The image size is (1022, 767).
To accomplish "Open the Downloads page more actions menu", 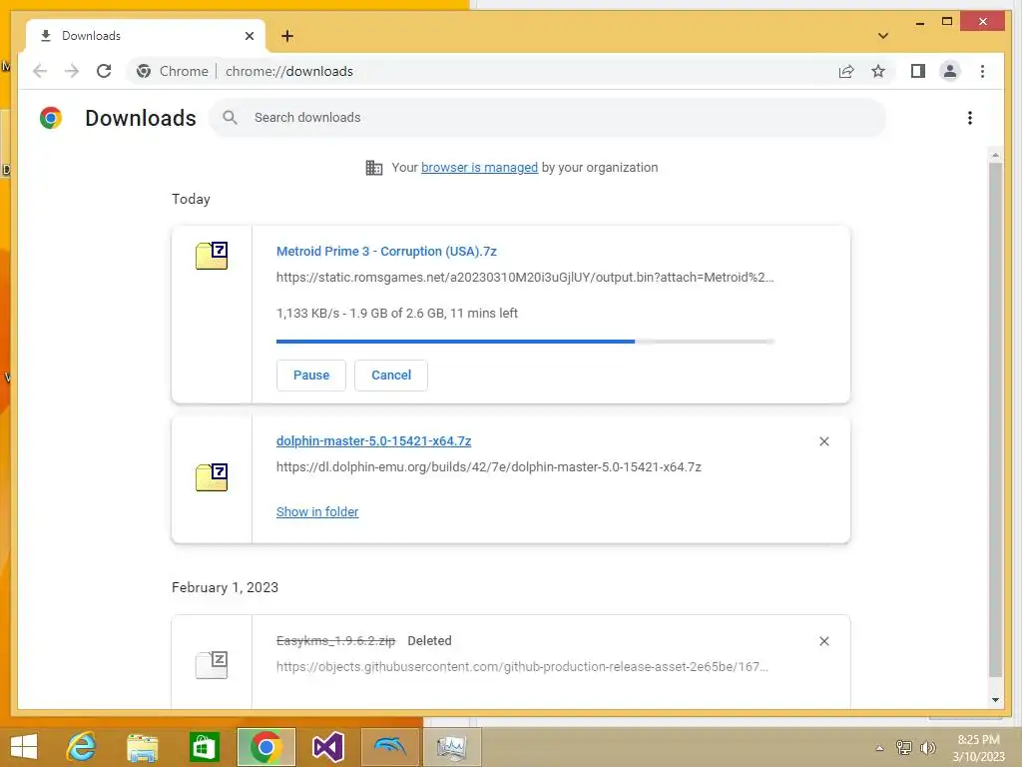I will tap(970, 118).
